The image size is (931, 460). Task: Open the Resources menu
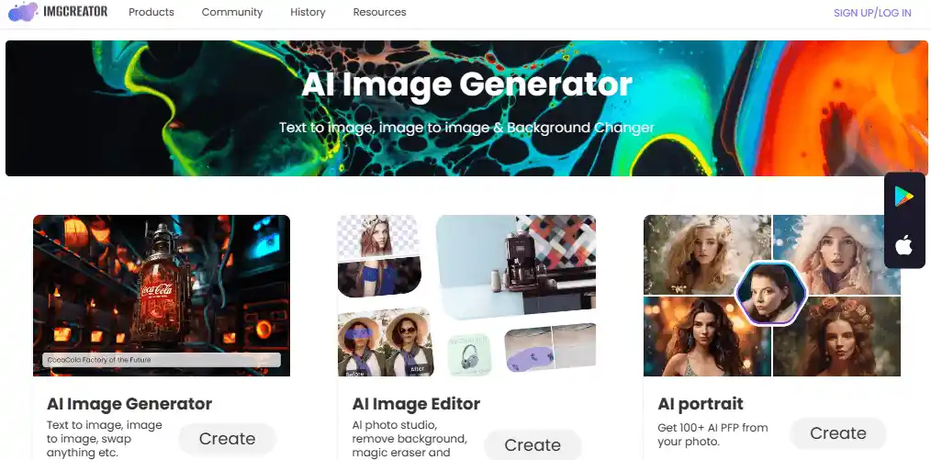(x=379, y=12)
